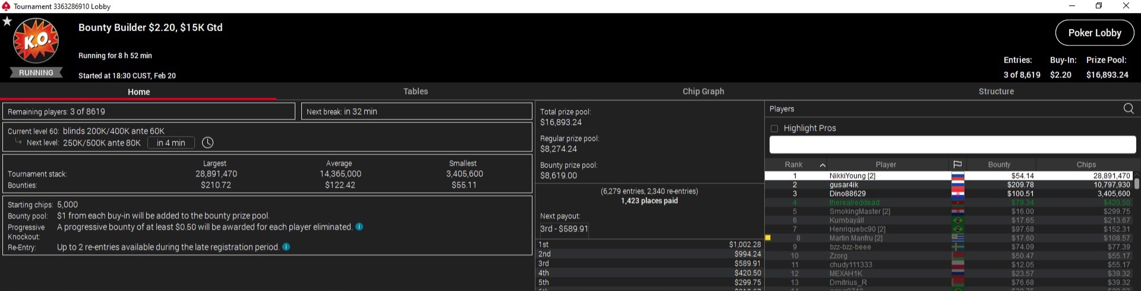The image size is (1141, 291).
Task: Open the Structure tab
Action: 996,91
